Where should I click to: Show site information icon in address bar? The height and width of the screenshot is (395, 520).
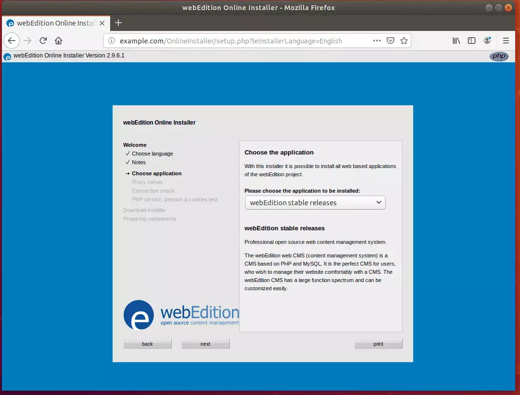pos(112,41)
